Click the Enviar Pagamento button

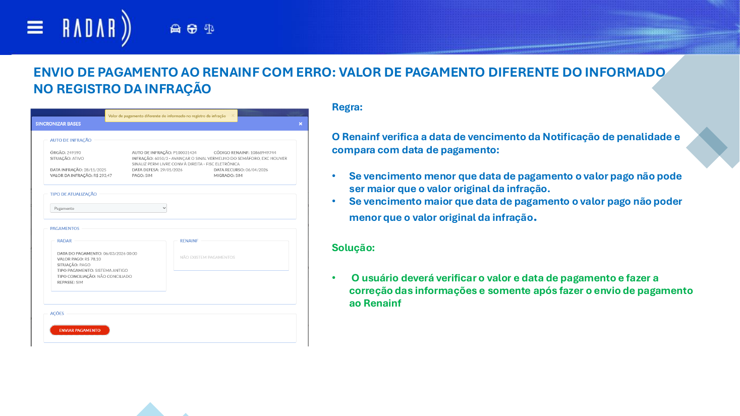pos(80,330)
